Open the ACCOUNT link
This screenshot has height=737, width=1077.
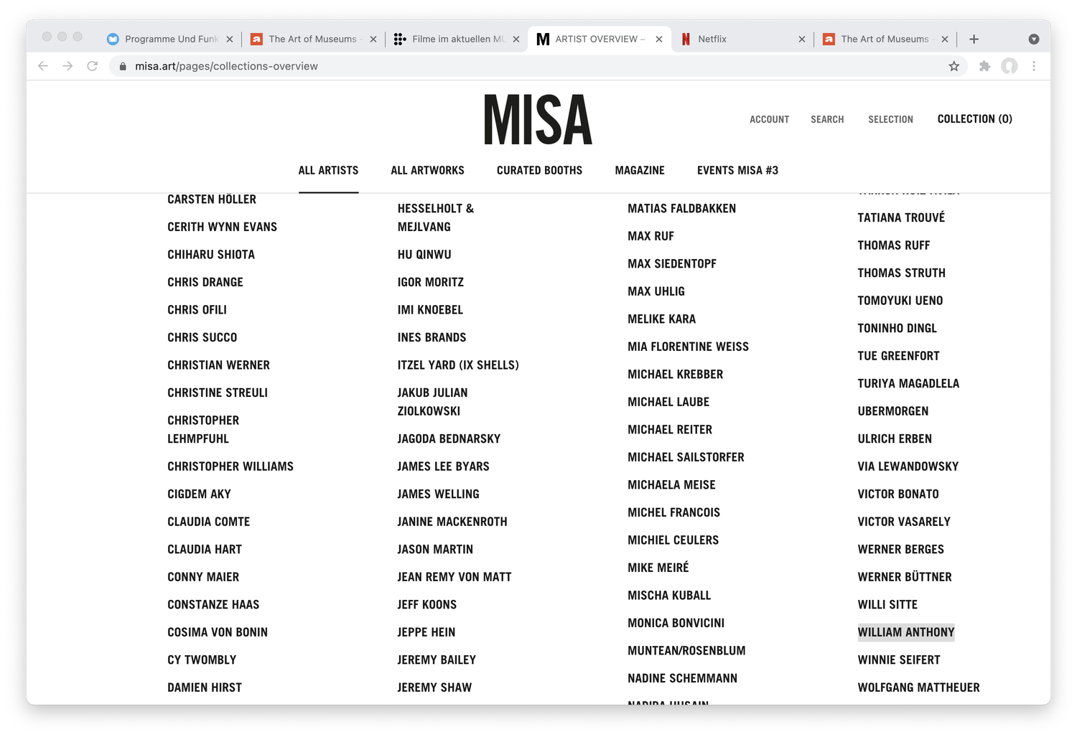tap(769, 119)
